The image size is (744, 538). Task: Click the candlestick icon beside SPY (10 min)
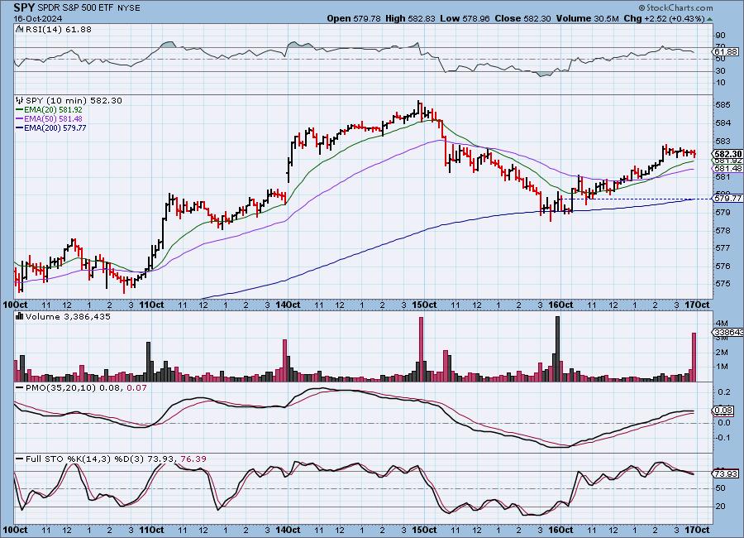[x=20, y=100]
